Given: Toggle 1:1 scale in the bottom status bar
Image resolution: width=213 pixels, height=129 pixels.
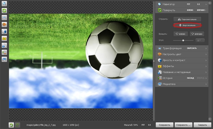Looking at the screenshot, I should [x=149, y=125].
